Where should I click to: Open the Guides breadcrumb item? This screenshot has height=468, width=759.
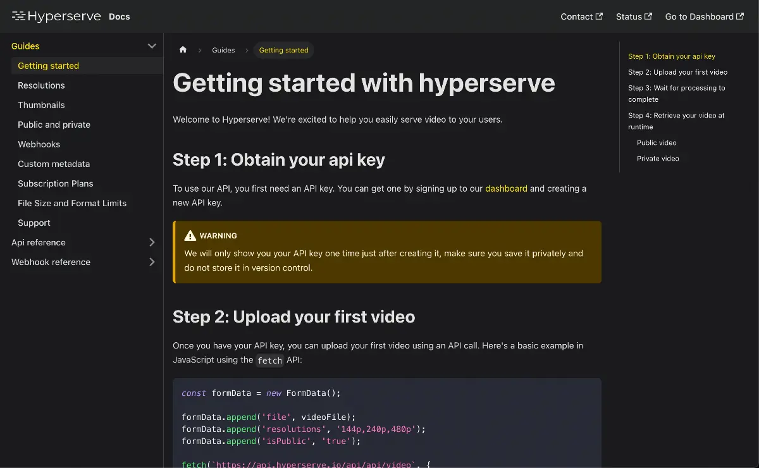[x=223, y=49]
